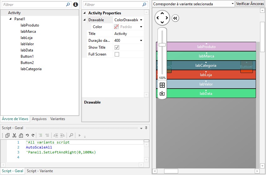The width and height of the screenshot is (266, 175).
Task: Click the labValor label in designer canvas
Action: coord(206,84)
